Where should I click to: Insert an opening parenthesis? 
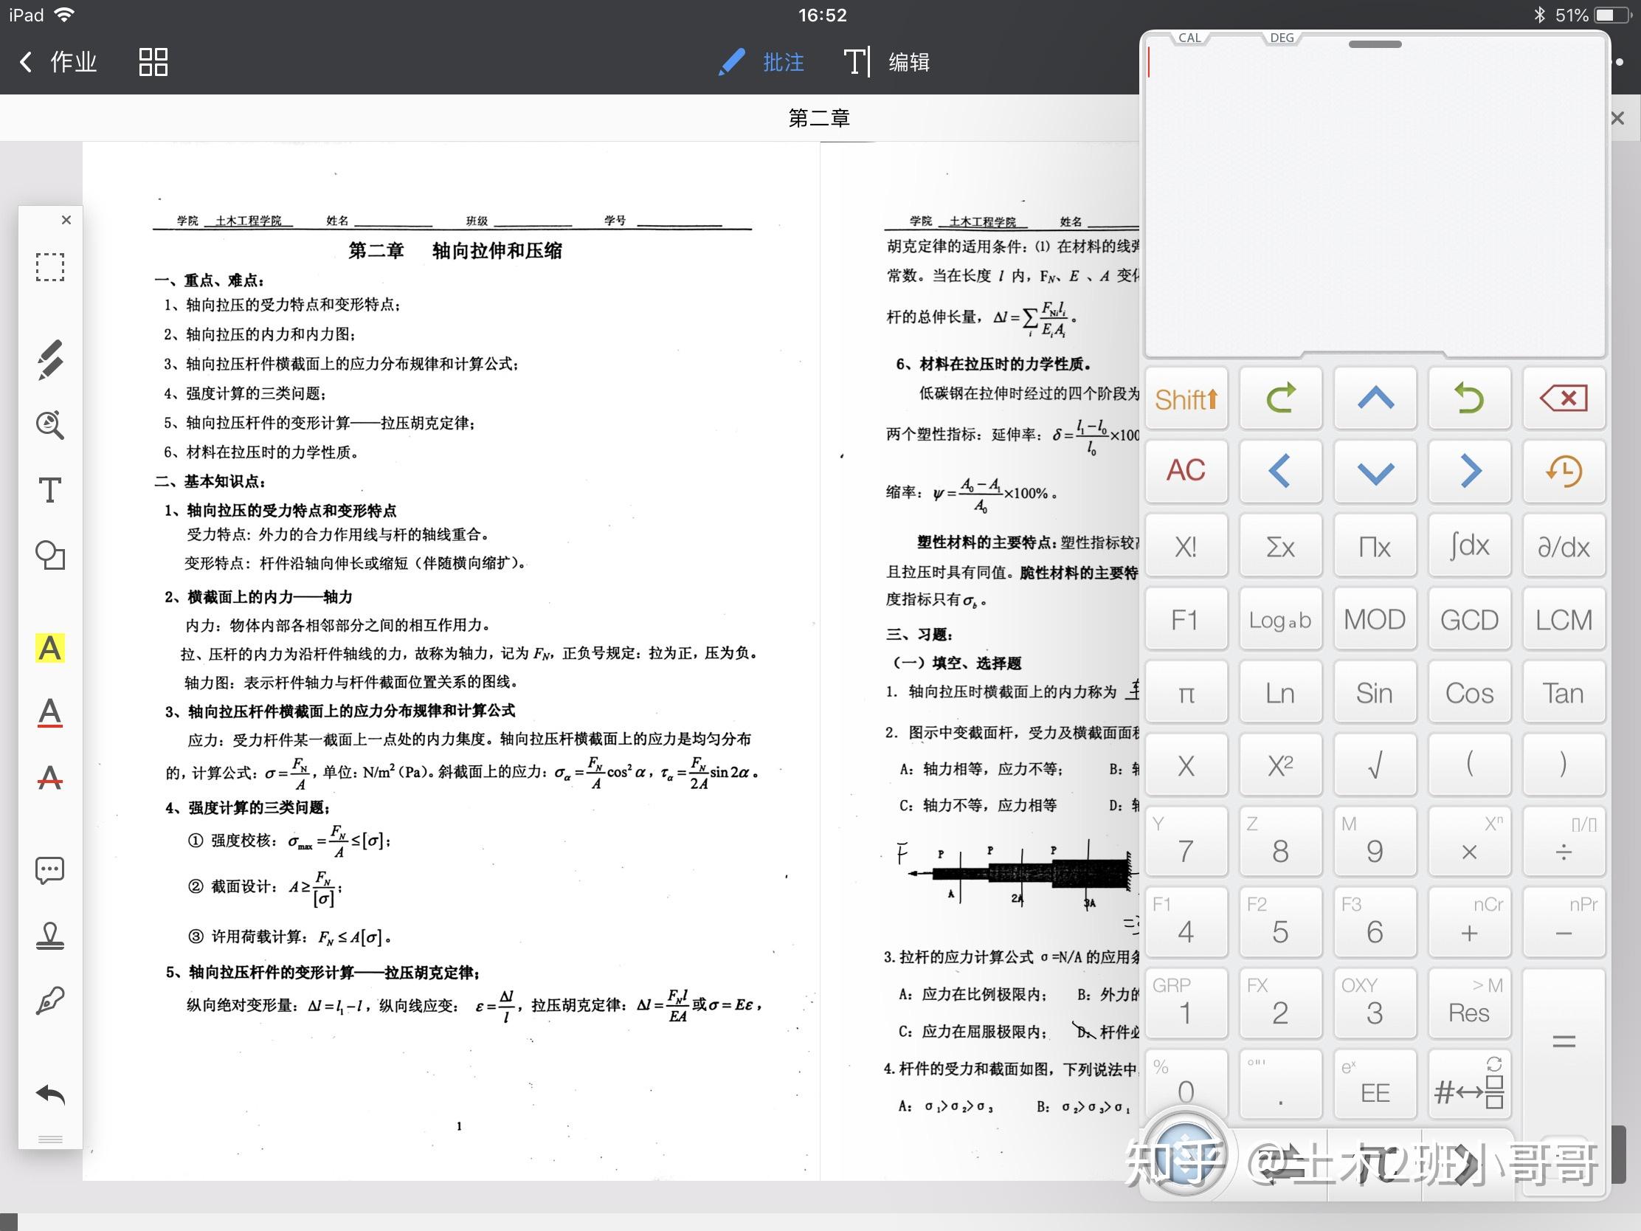pyautogui.click(x=1469, y=765)
